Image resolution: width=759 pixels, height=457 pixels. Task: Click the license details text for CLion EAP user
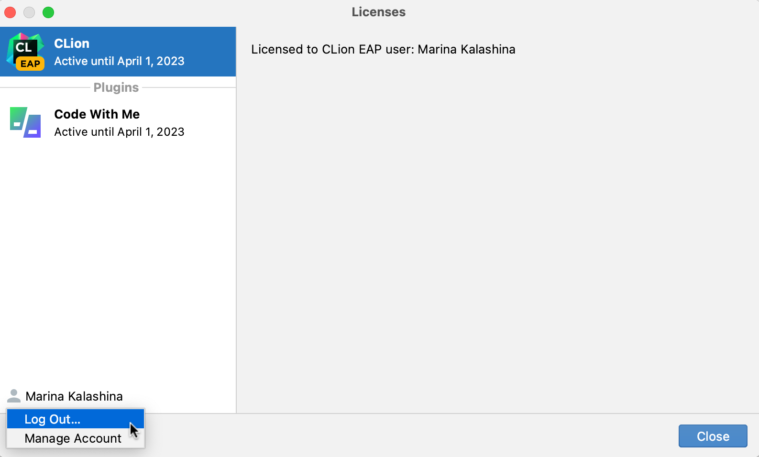click(x=383, y=49)
